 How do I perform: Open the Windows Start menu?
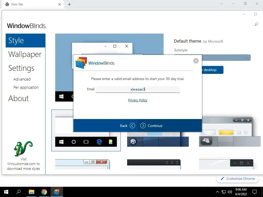(x=6, y=192)
